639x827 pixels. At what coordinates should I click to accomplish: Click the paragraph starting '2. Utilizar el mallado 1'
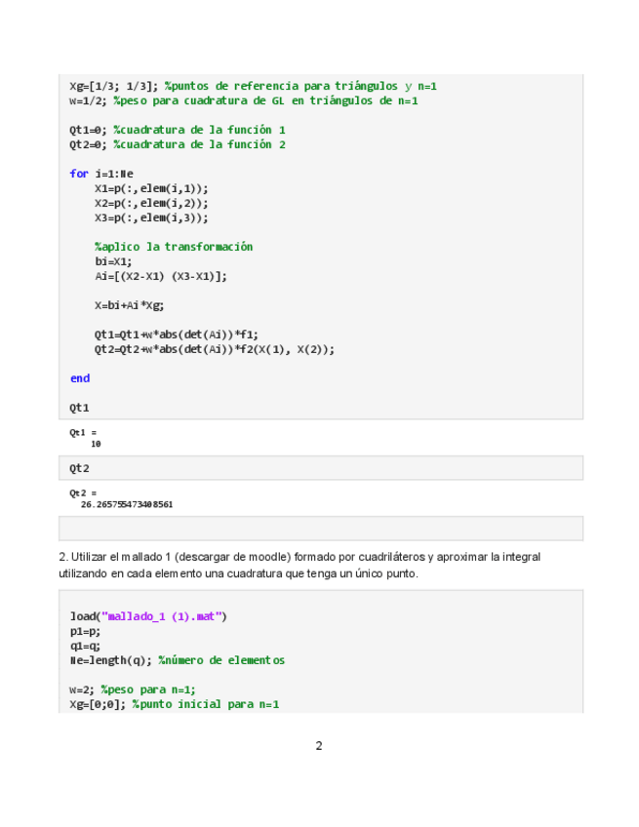pyautogui.click(x=300, y=565)
